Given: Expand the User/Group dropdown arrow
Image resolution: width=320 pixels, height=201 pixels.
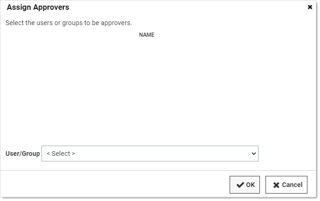Looking at the screenshot, I should 254,154.
